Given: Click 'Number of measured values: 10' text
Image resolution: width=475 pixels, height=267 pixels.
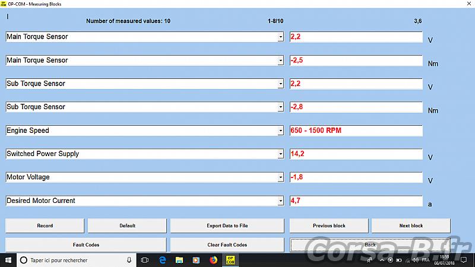Looking at the screenshot, I should (128, 21).
